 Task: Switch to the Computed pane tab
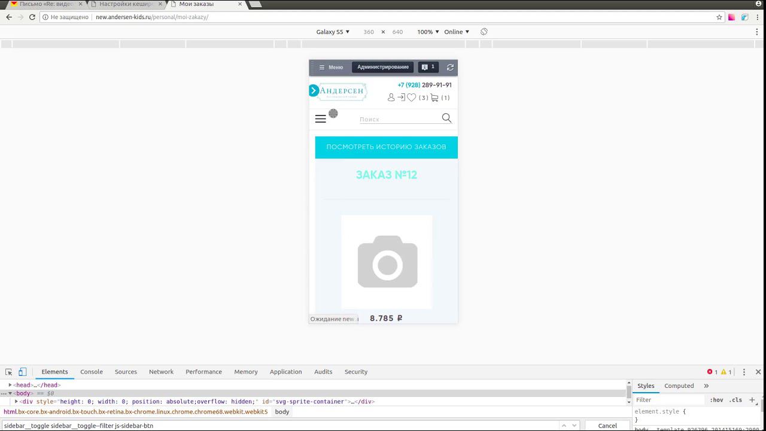679,386
